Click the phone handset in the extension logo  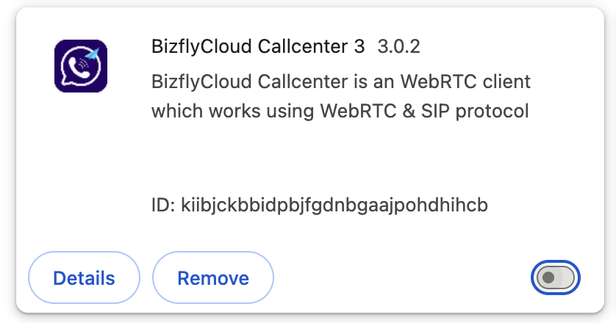click(77, 70)
